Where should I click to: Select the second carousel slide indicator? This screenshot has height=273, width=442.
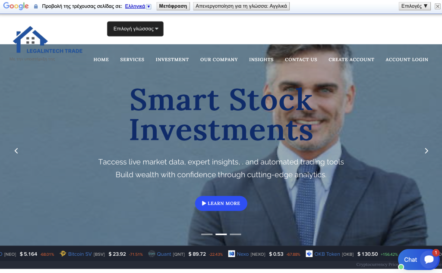(221, 234)
